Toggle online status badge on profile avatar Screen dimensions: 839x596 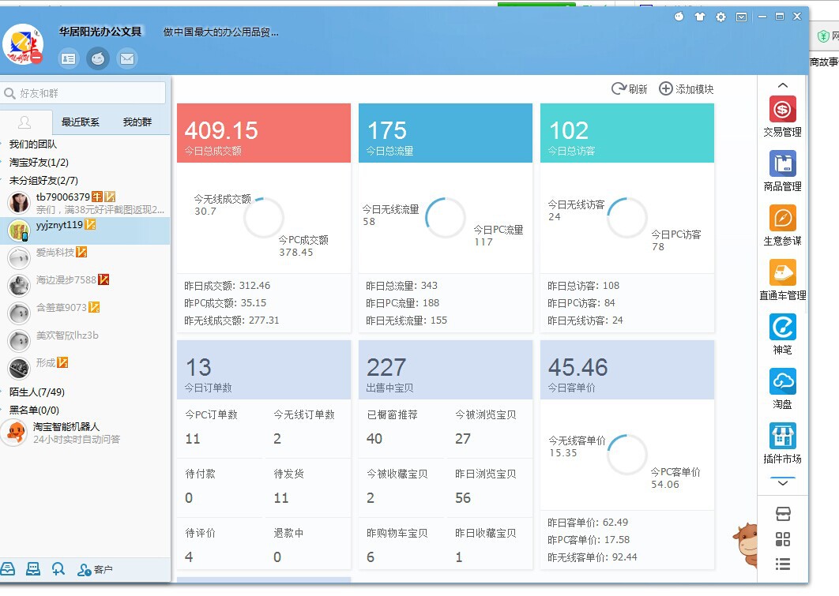pyautogui.click(x=36, y=57)
